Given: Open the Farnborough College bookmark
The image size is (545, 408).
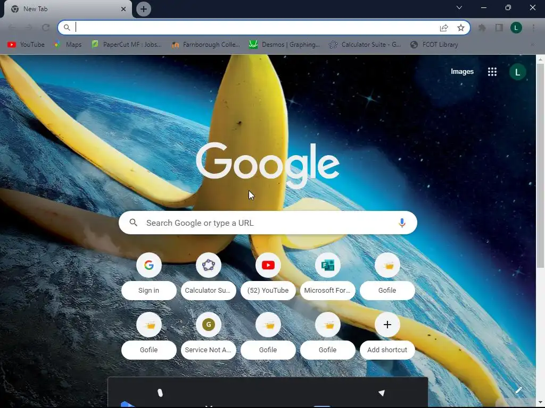Looking at the screenshot, I should pyautogui.click(x=205, y=45).
